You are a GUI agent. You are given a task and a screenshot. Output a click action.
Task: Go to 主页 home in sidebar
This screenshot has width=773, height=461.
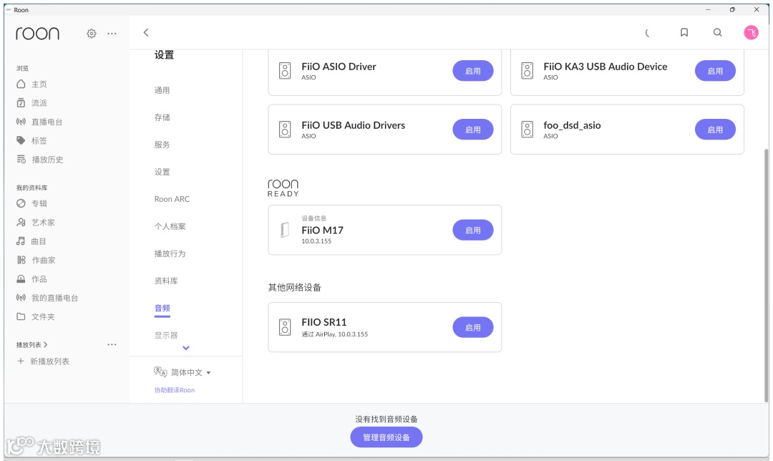coord(32,84)
